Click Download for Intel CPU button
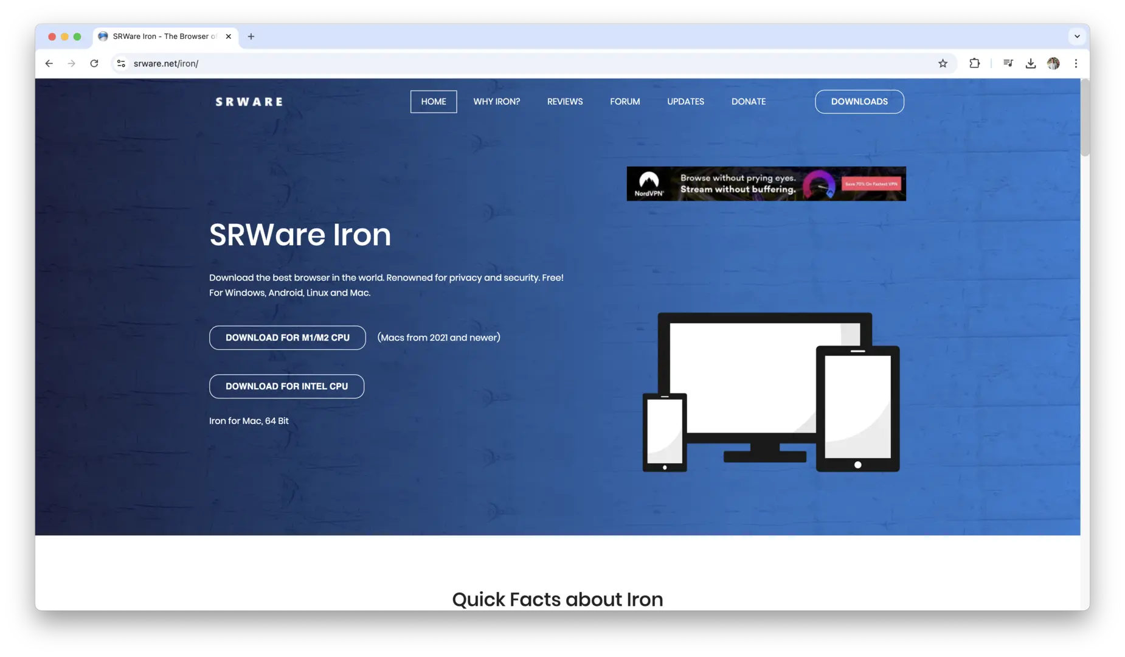 287,386
